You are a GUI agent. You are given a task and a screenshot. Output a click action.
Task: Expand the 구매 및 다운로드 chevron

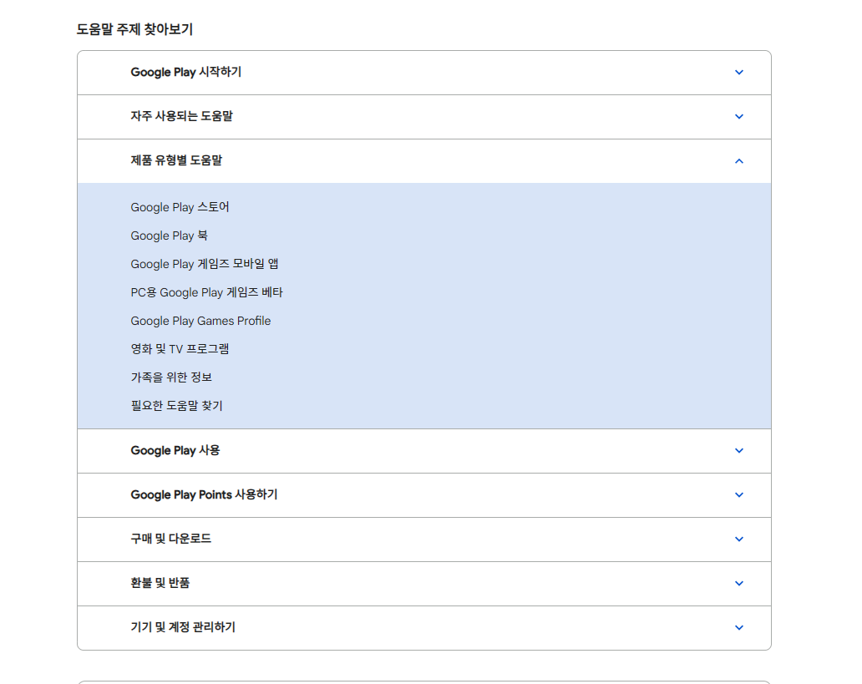point(739,540)
